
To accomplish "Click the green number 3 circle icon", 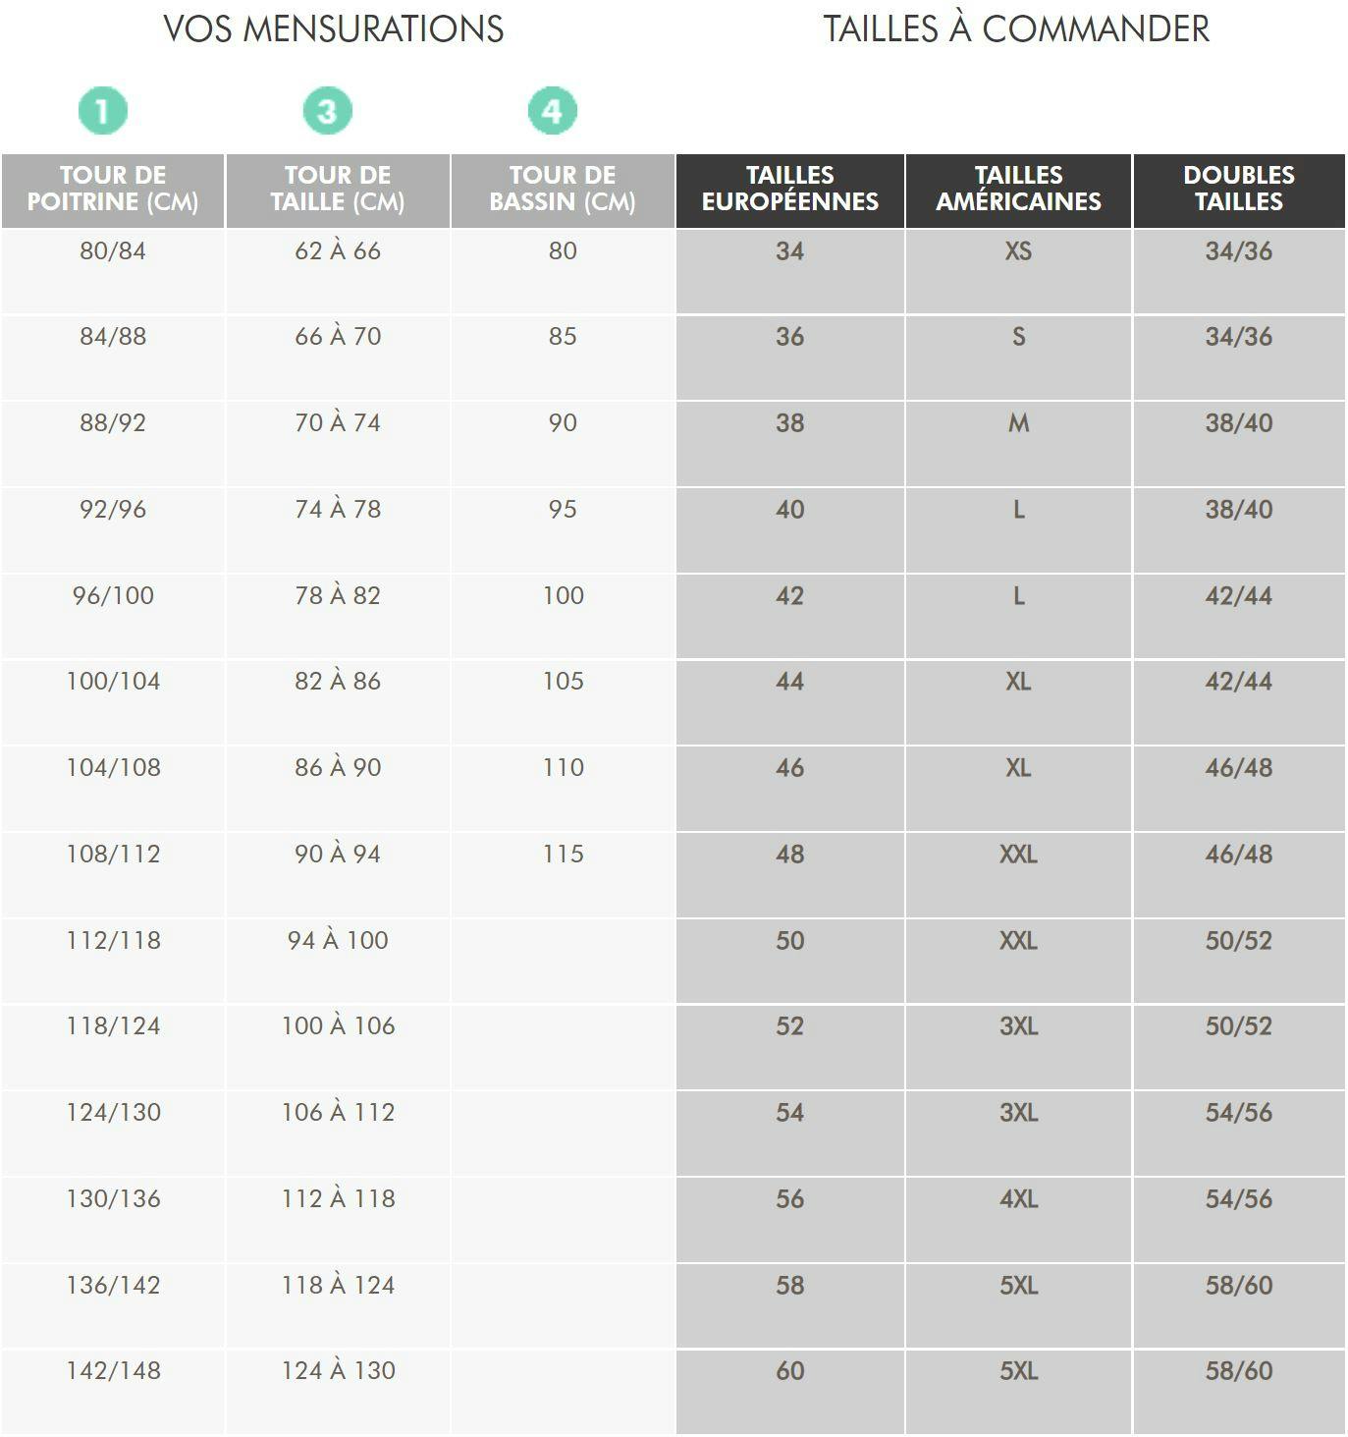I will 327,111.
